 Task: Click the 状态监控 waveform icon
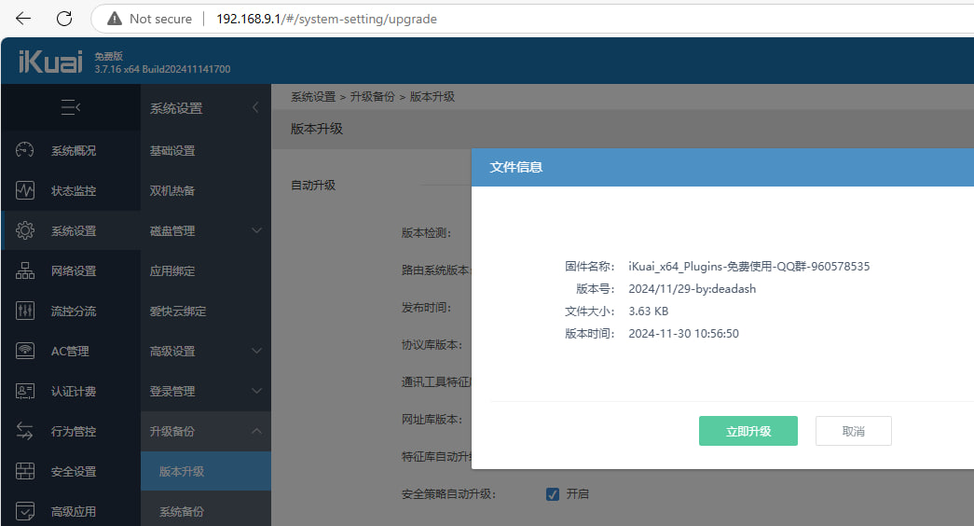tap(25, 190)
